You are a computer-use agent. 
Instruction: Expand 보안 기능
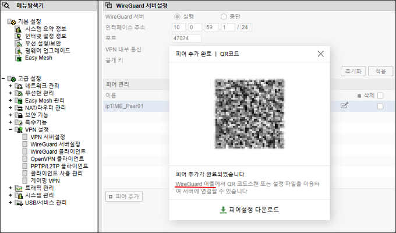click(x=10, y=115)
